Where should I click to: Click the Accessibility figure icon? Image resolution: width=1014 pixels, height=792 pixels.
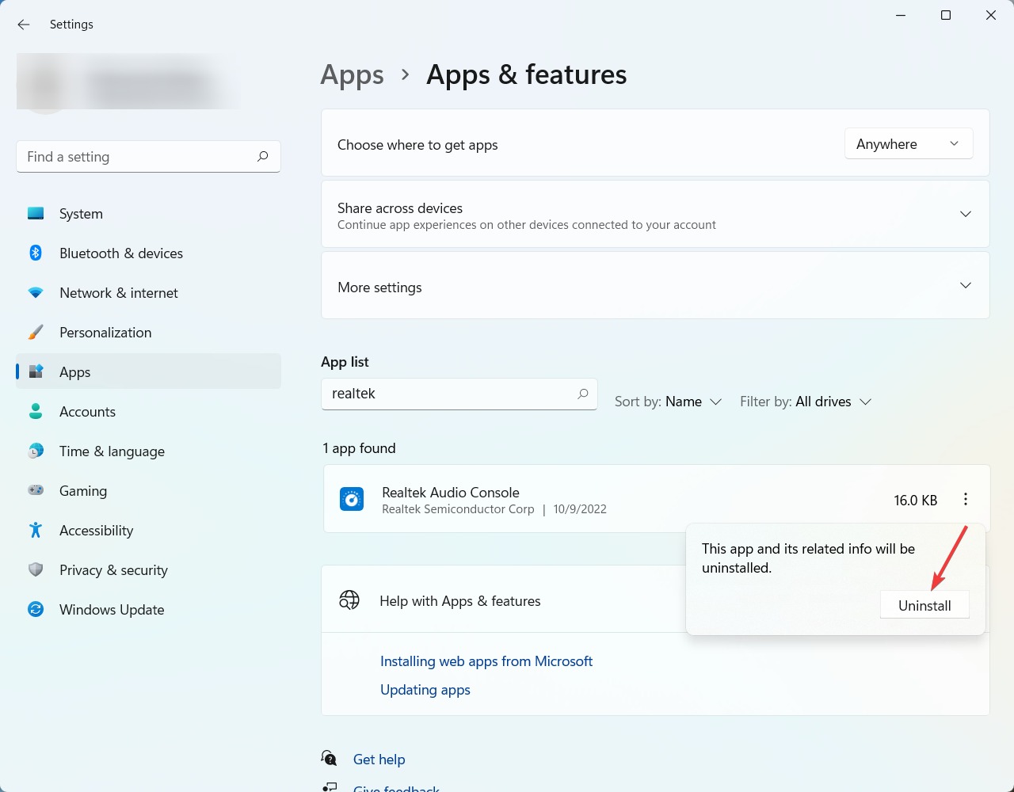pyautogui.click(x=36, y=531)
